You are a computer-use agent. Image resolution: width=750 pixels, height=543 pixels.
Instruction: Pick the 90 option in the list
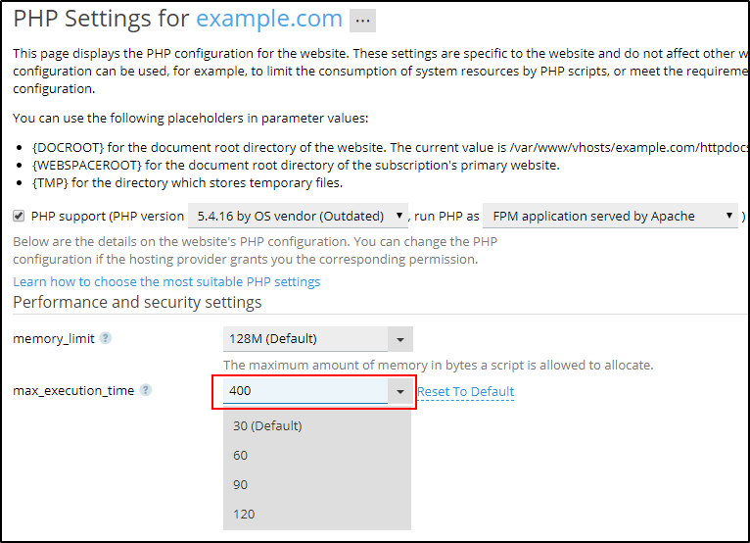click(241, 484)
